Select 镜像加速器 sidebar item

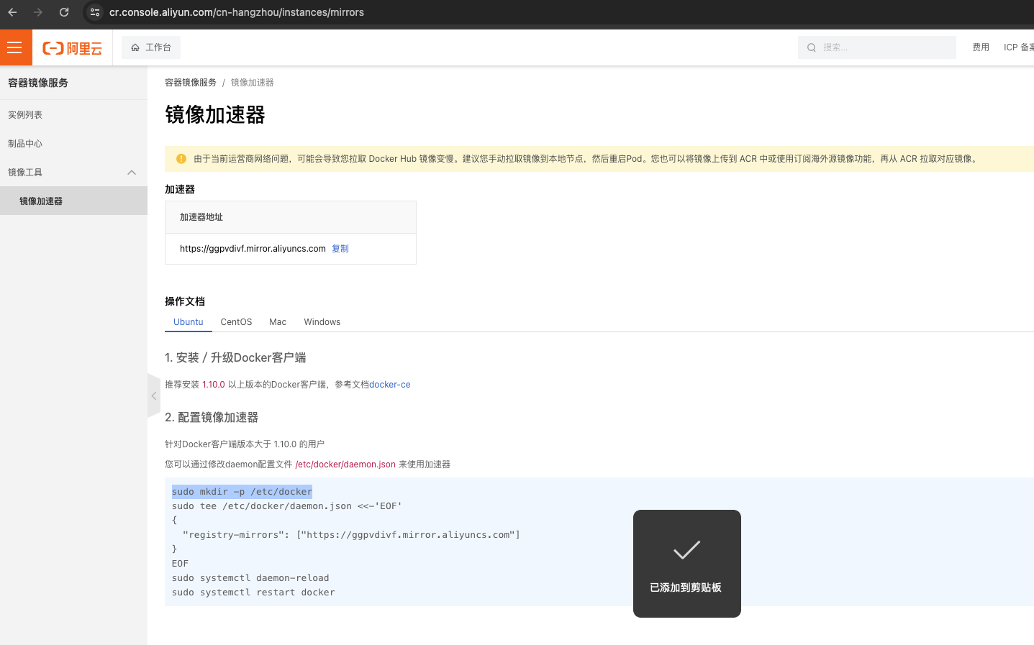pyautogui.click(x=73, y=201)
